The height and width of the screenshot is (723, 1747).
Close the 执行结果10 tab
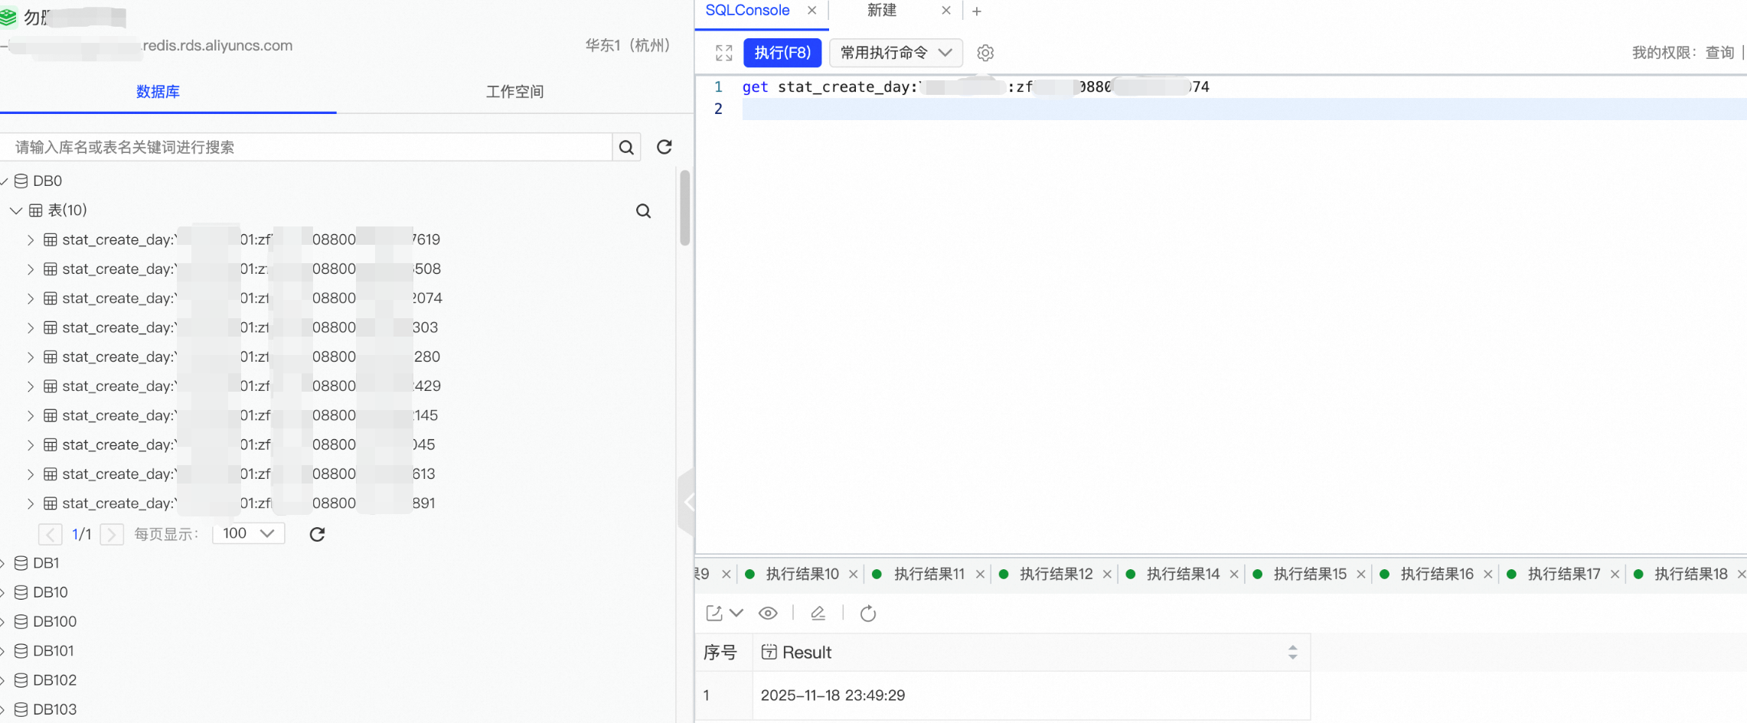pos(853,574)
